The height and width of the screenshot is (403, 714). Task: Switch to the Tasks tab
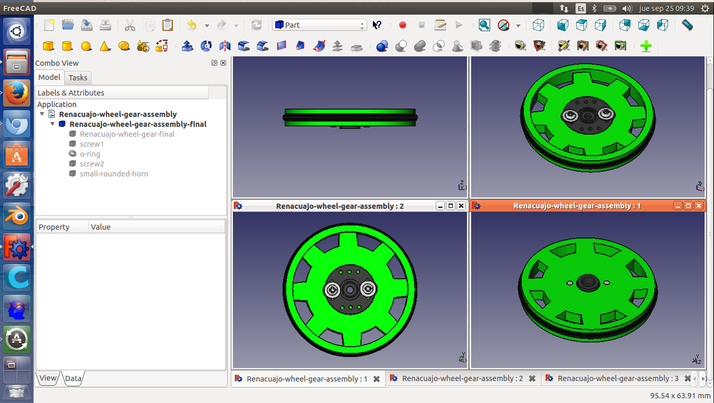[x=78, y=78]
